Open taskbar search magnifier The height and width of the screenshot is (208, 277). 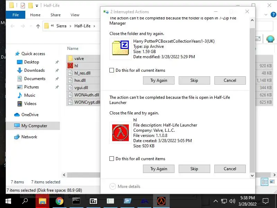(x=25, y=201)
